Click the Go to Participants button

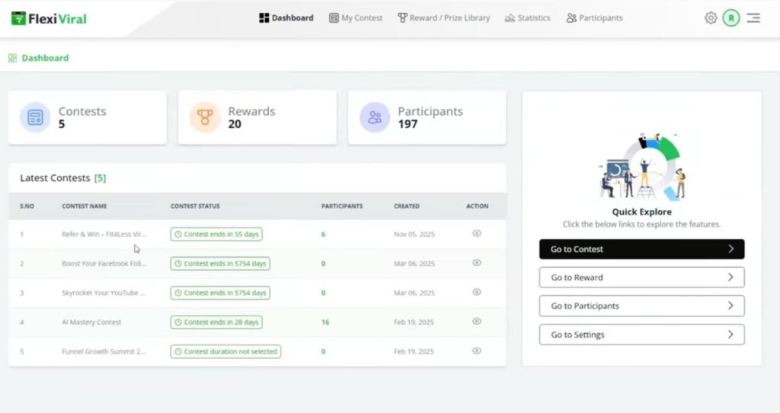641,306
